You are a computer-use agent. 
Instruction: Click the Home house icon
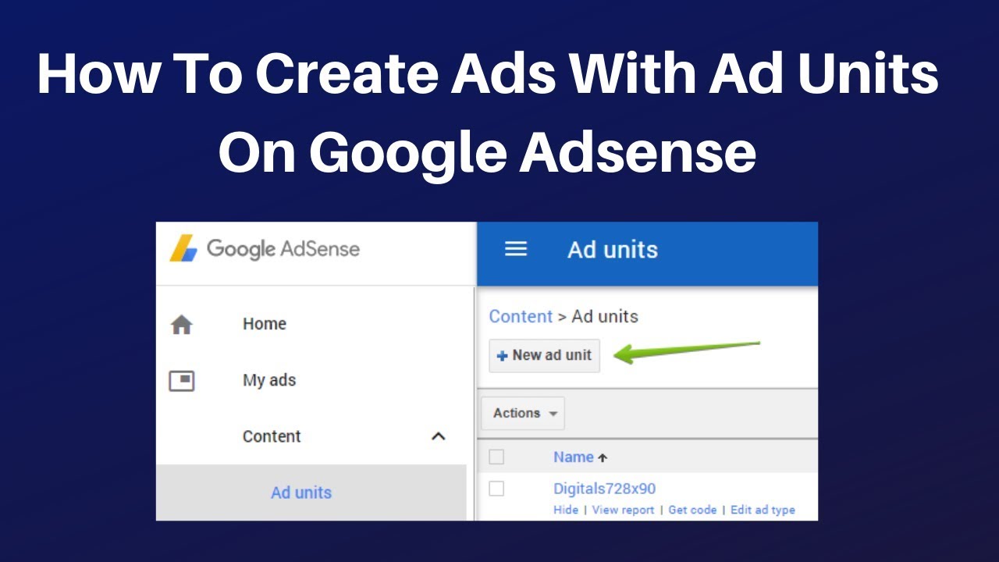click(181, 324)
